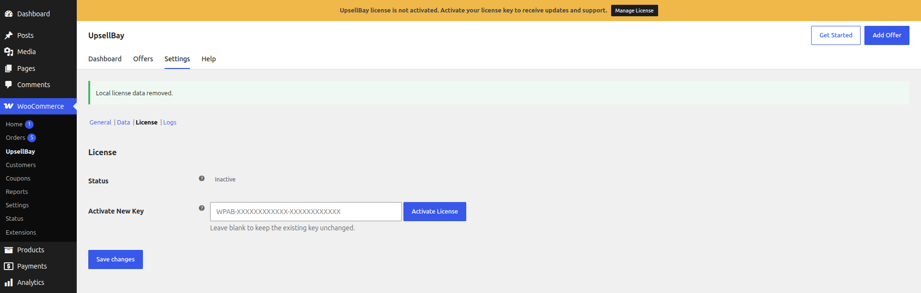
Task: Open the Extensions submenu item
Action: pos(21,232)
